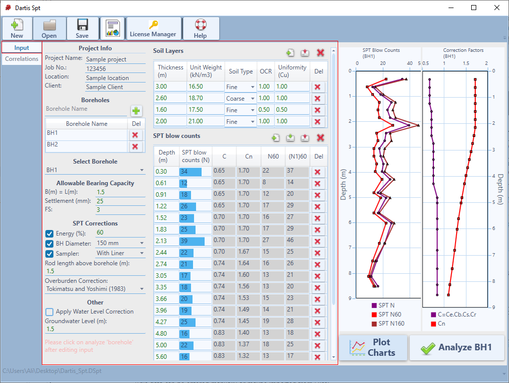This screenshot has height=383, width=509.
Task: Switch to the Input tab
Action: [22, 48]
